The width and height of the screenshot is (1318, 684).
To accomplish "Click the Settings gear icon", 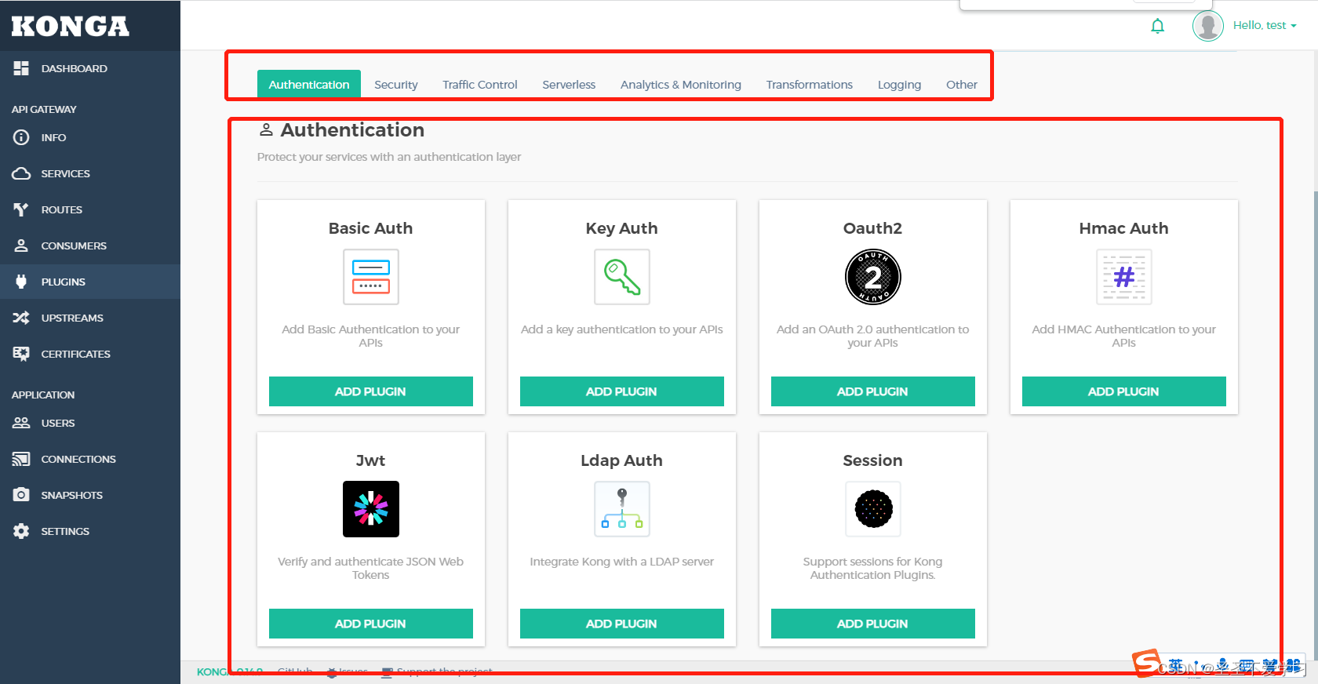I will coord(21,531).
